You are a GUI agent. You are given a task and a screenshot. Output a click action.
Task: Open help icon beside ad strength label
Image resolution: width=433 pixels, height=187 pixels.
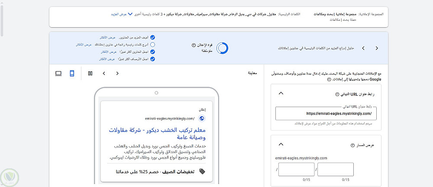[194, 45]
